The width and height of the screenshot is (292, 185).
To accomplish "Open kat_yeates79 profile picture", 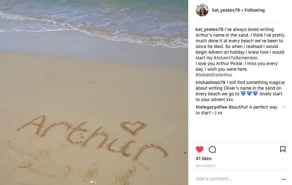I will click(202, 10).
